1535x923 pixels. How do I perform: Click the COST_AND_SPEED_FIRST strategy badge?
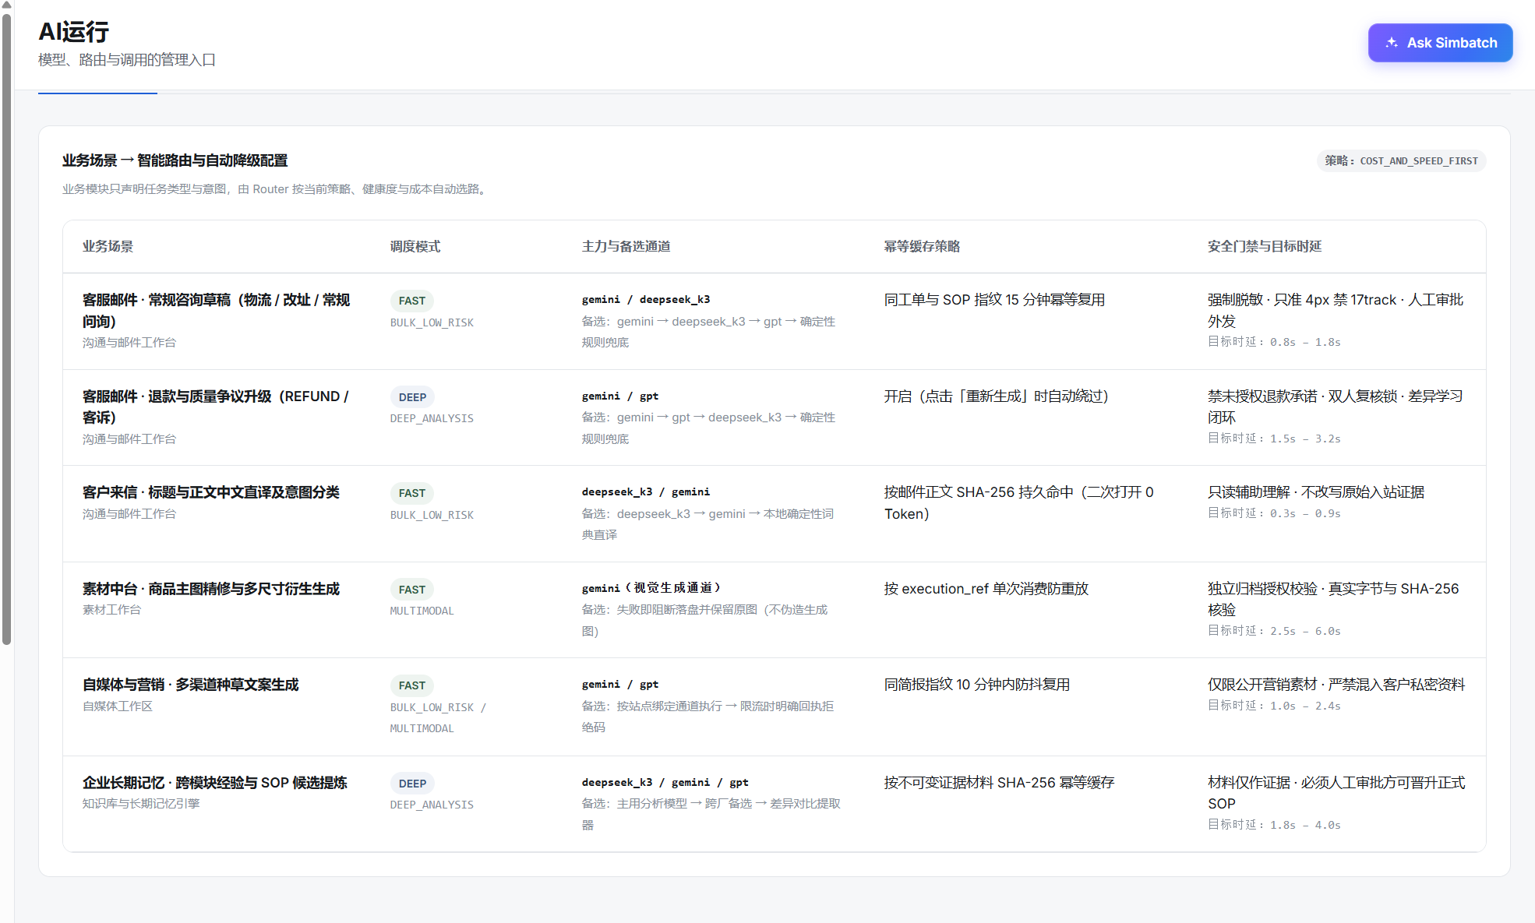(1401, 161)
